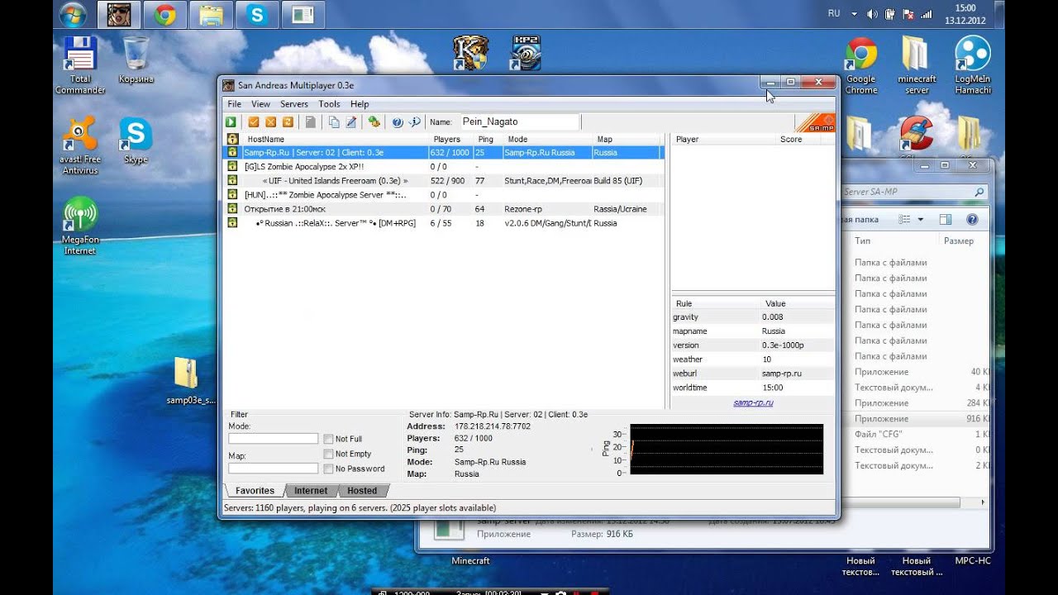The width and height of the screenshot is (1058, 595).
Task: Click the SA-MP logo in toolbar corner
Action: pyautogui.click(x=815, y=123)
